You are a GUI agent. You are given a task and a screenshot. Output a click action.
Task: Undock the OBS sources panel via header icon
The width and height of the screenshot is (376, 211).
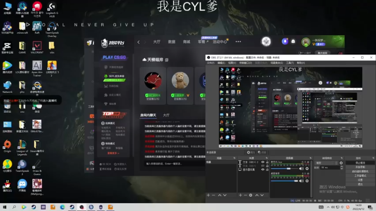[x=266, y=158]
